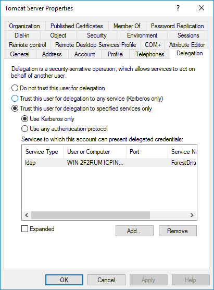Click the Remove button
Screen dimensions: 214x290
[178, 231]
